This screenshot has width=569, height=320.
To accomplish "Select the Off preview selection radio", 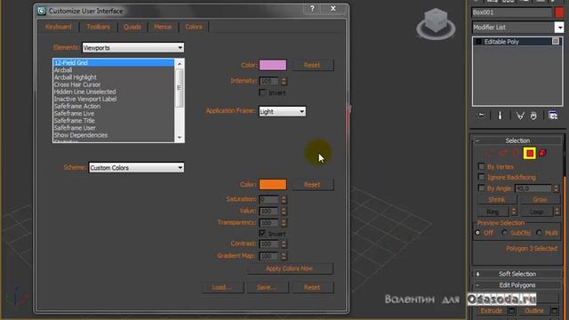I will [x=477, y=233].
